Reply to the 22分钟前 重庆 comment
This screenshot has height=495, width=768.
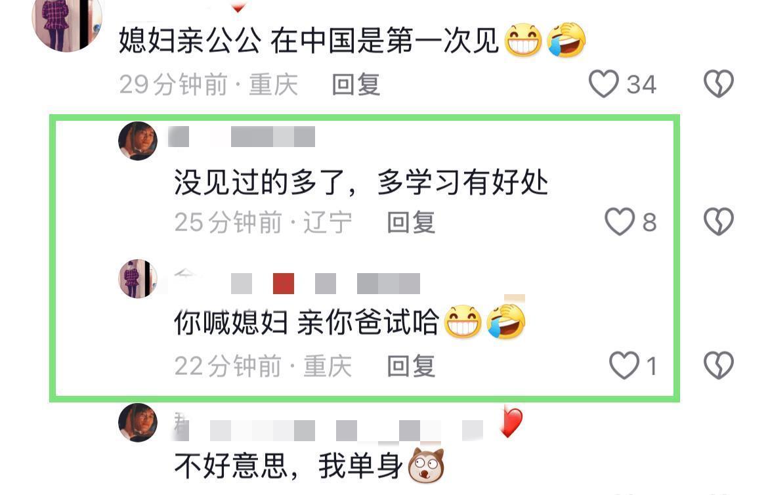pyautogui.click(x=411, y=366)
